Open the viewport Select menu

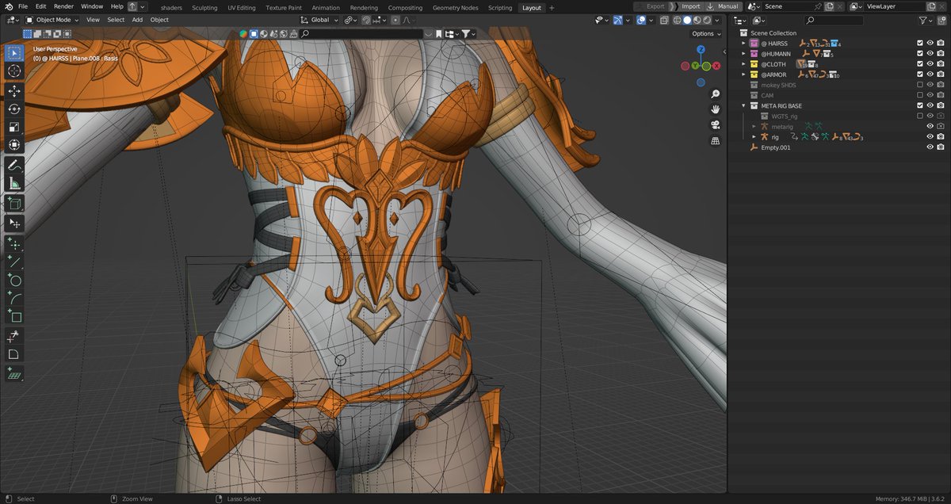pyautogui.click(x=116, y=20)
